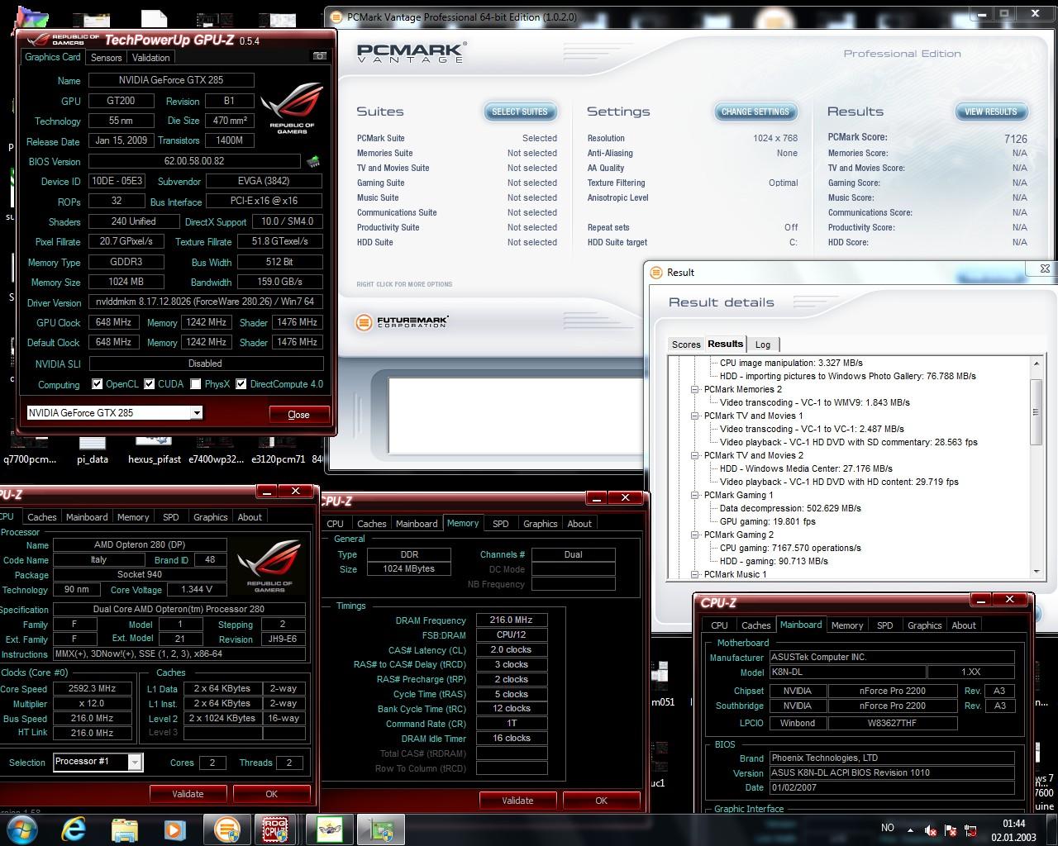Open the NVIDIA GeForce GTX 285 dropdown

(197, 412)
